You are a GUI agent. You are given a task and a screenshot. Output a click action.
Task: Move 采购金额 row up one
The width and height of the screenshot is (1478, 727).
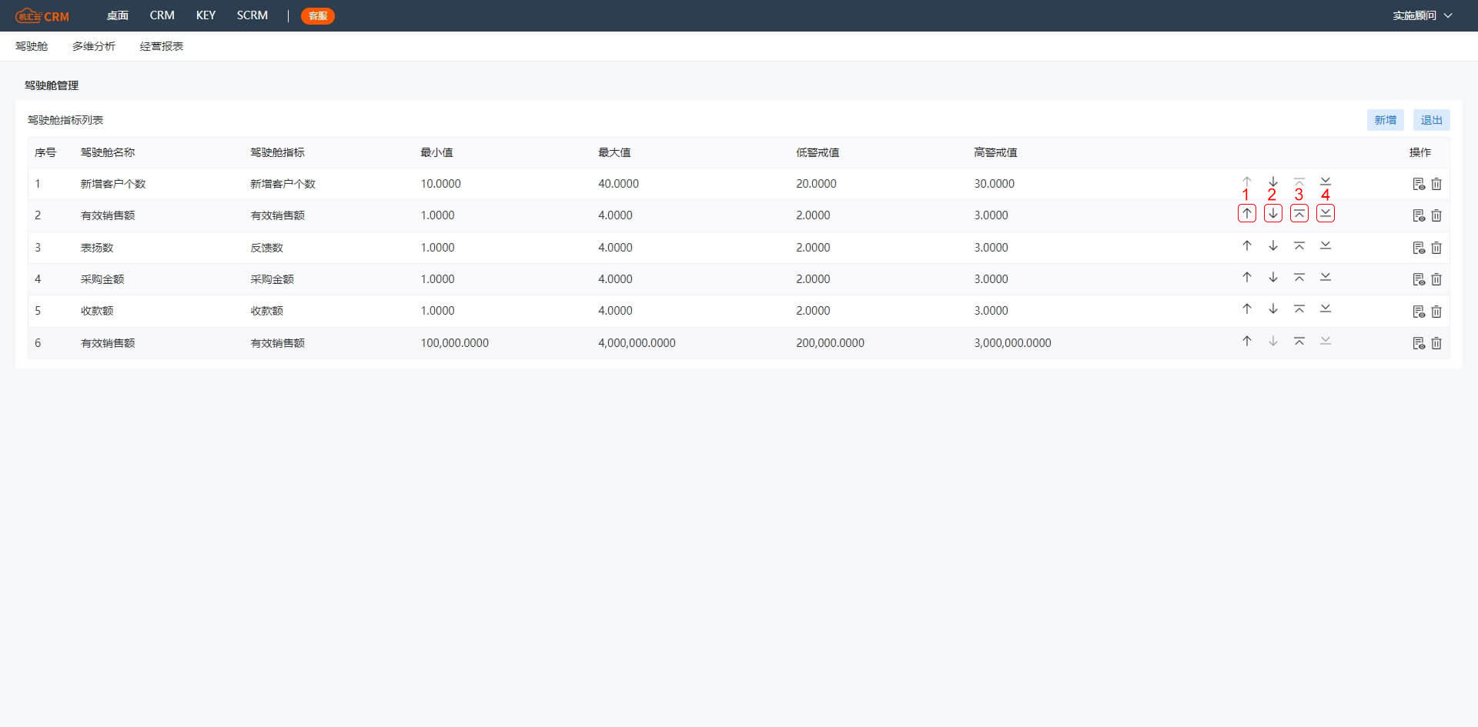[x=1247, y=277]
